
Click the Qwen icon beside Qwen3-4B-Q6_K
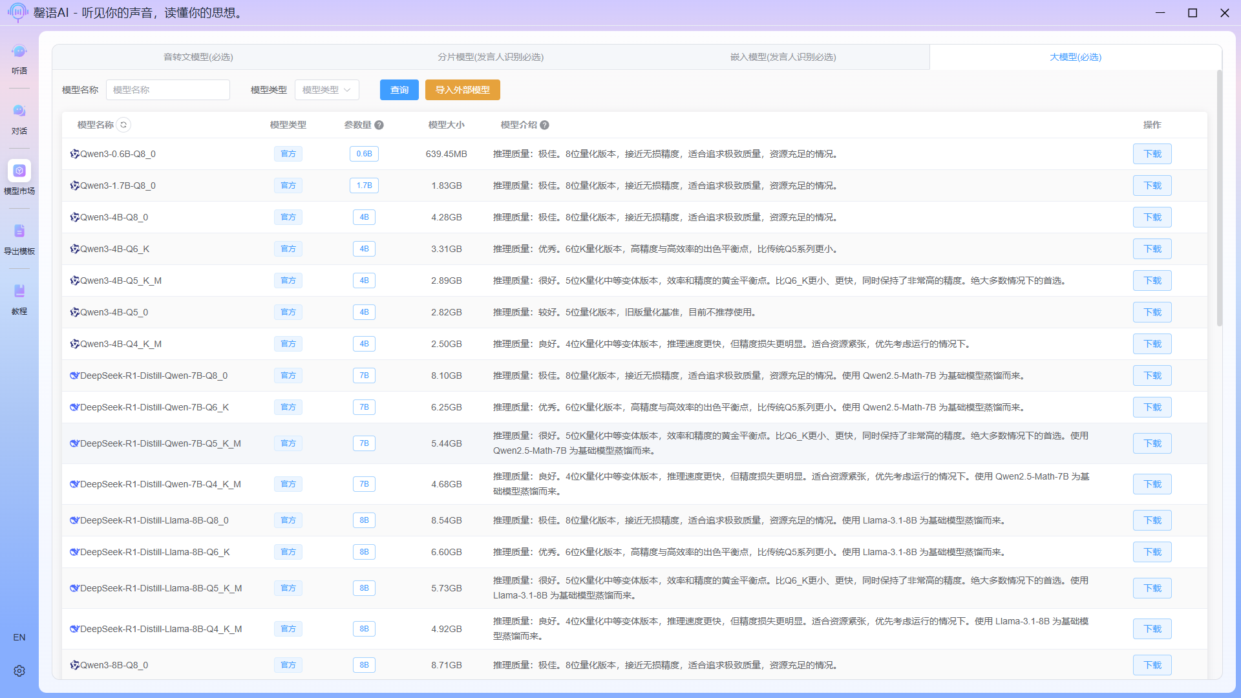(74, 249)
